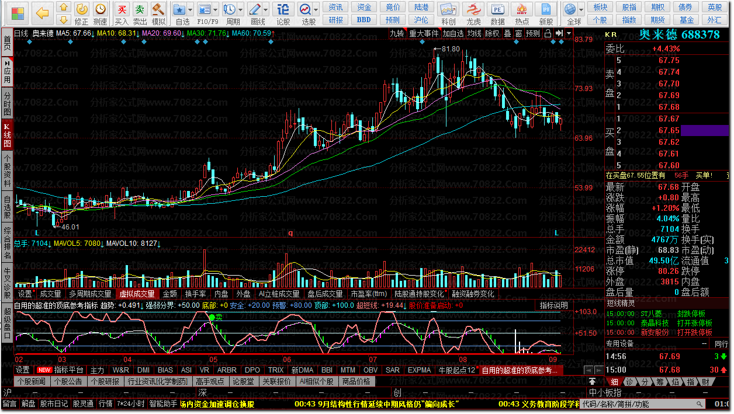Image resolution: width=734 pixels, height=414 pixels.
Task: Toggle the 叠 overlay option
Action: pyautogui.click(x=507, y=33)
